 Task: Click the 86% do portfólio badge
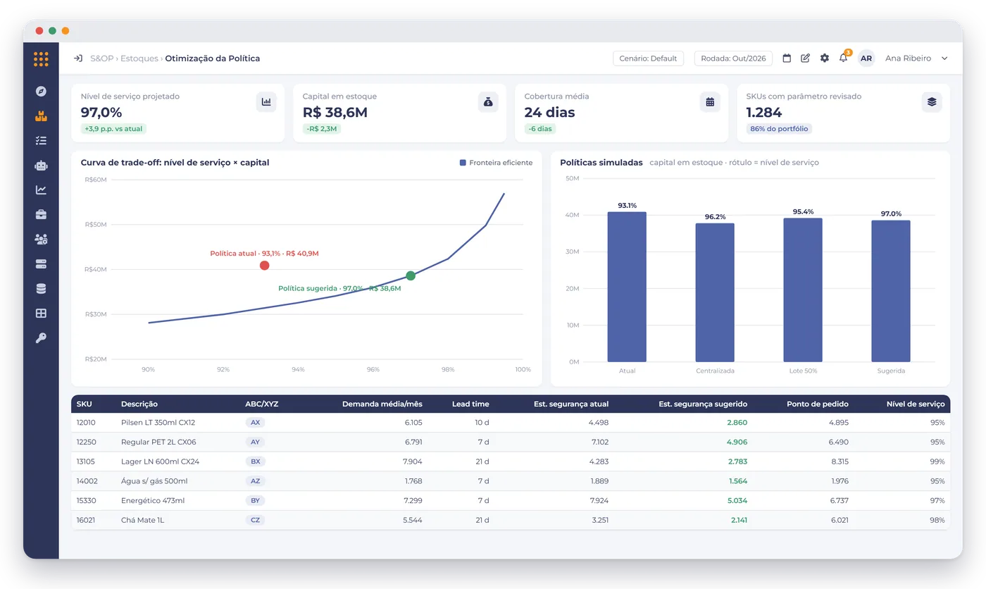click(779, 129)
